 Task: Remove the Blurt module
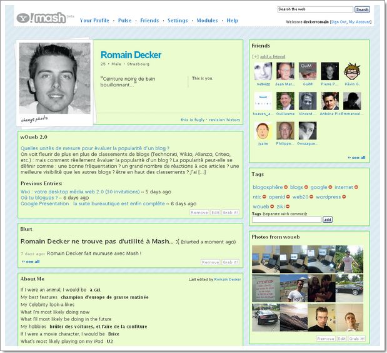tap(210, 262)
